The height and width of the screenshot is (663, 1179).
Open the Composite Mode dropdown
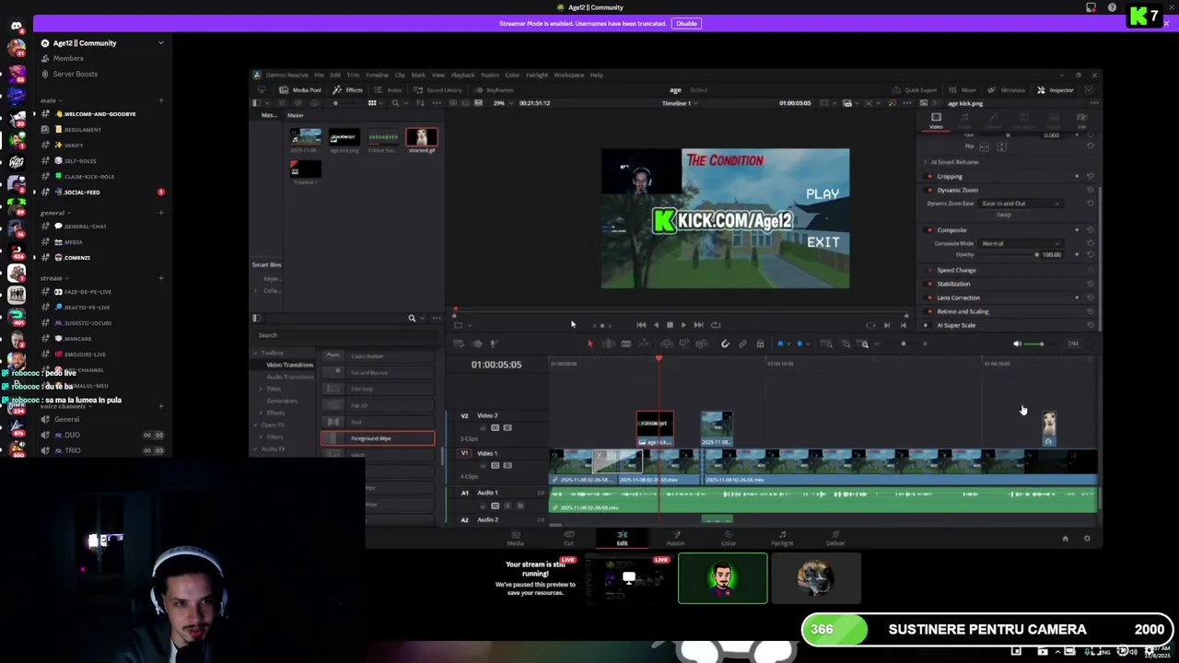click(x=1021, y=244)
